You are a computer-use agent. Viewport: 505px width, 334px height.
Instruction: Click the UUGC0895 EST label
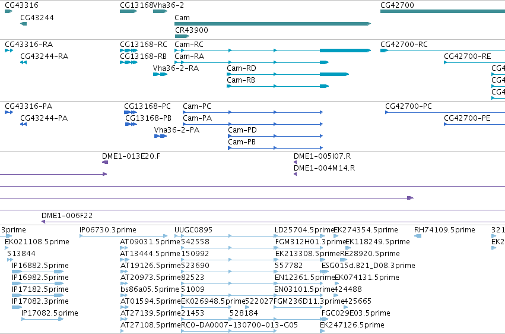(x=193, y=230)
